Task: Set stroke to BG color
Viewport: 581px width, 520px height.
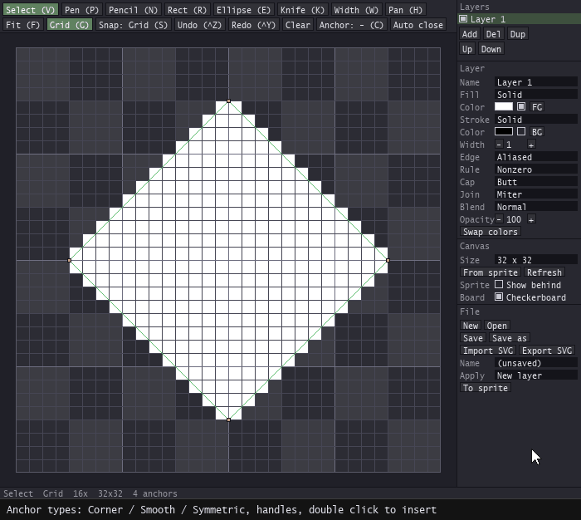Action: (x=537, y=132)
